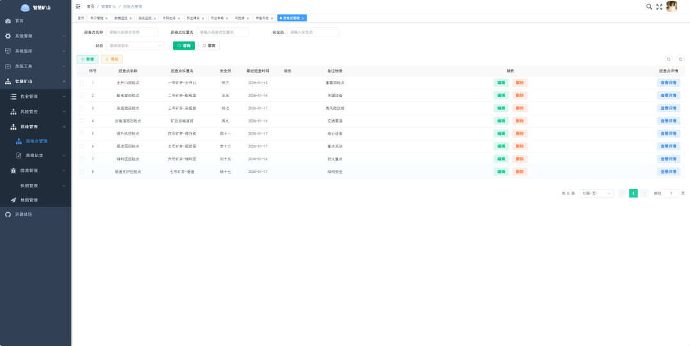
Task: Open the search magnifier in top bar
Action: coord(649,6)
